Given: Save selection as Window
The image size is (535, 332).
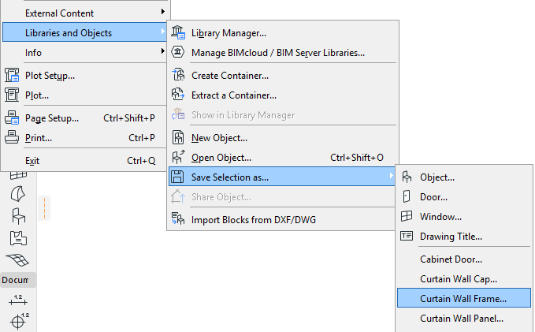Looking at the screenshot, I should click(440, 217).
